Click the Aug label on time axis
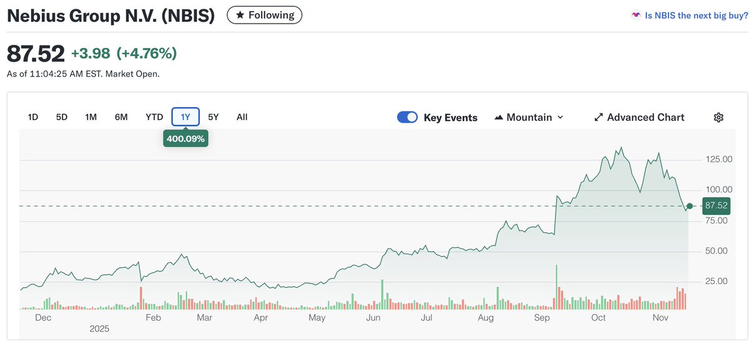 (x=486, y=318)
